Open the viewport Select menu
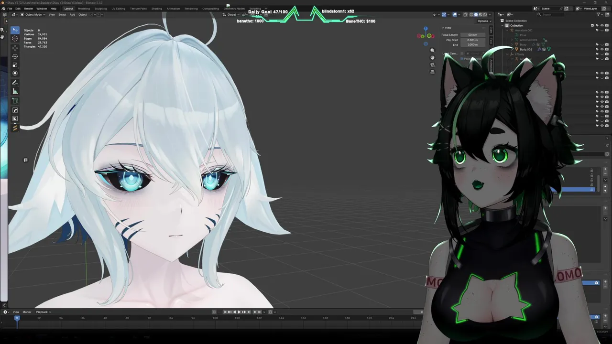This screenshot has height=344, width=612. [x=62, y=15]
